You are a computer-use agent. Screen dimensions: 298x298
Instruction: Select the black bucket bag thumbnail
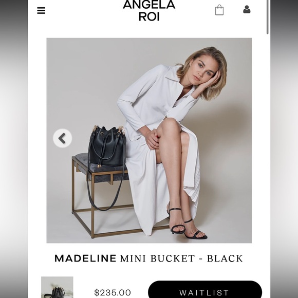(x=57, y=287)
